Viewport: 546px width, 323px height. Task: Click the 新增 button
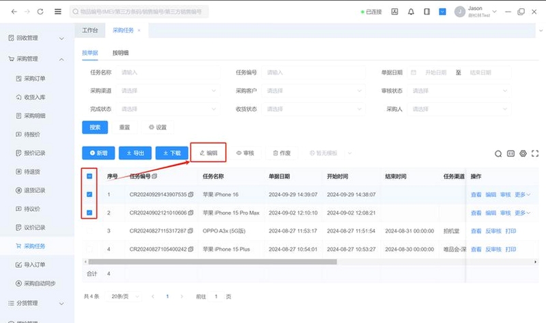pos(98,153)
